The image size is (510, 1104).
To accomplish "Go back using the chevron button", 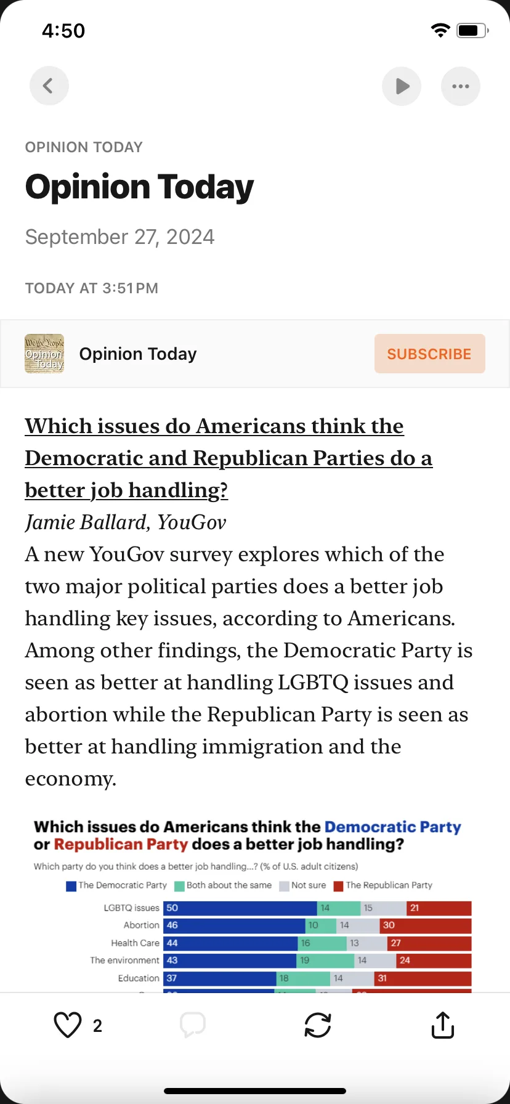I will tap(49, 86).
